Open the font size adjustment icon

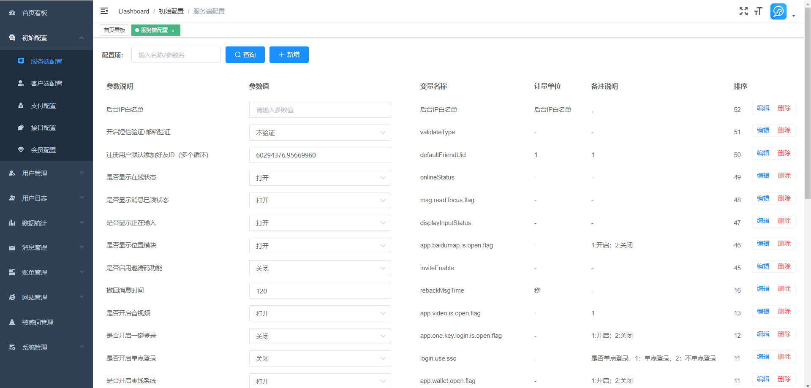pyautogui.click(x=758, y=11)
